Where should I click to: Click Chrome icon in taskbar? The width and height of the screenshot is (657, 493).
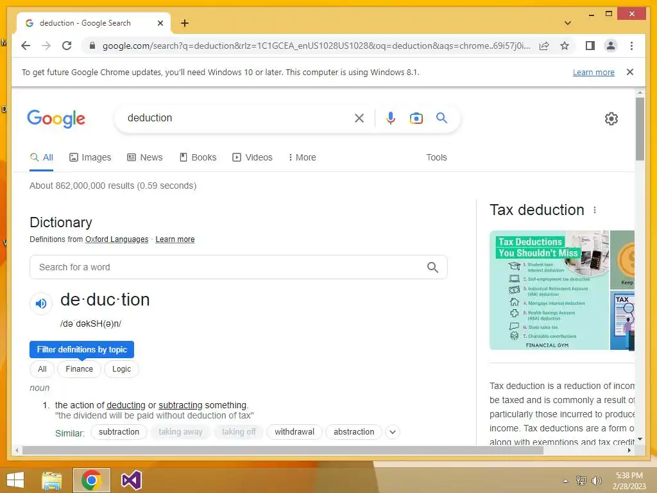92,480
